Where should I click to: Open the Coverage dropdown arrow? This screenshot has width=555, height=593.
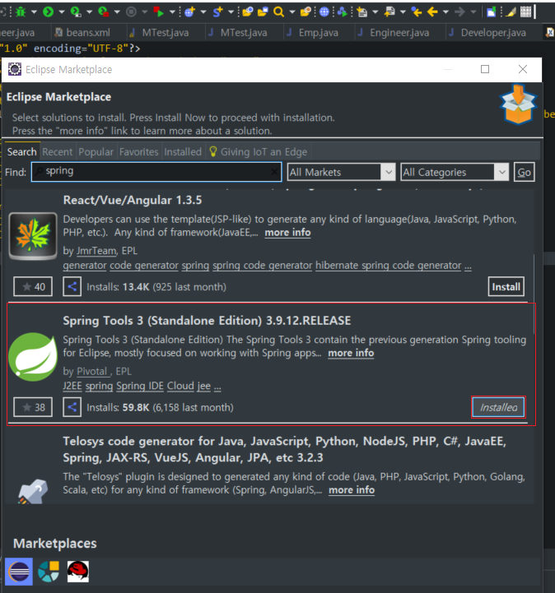coord(90,12)
